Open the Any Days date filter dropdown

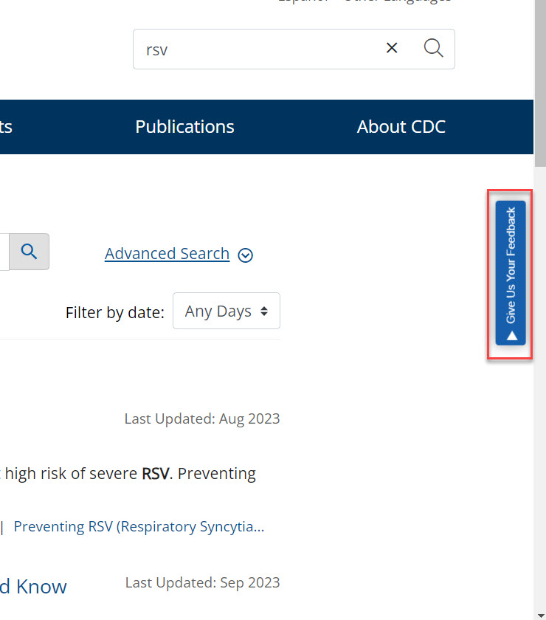tap(227, 311)
